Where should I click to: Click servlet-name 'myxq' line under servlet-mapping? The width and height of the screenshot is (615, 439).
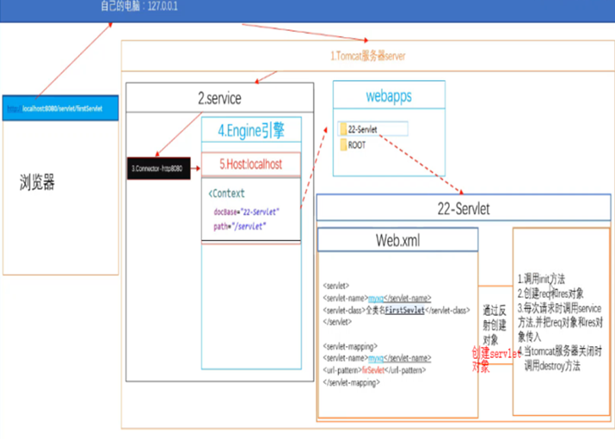377,358
